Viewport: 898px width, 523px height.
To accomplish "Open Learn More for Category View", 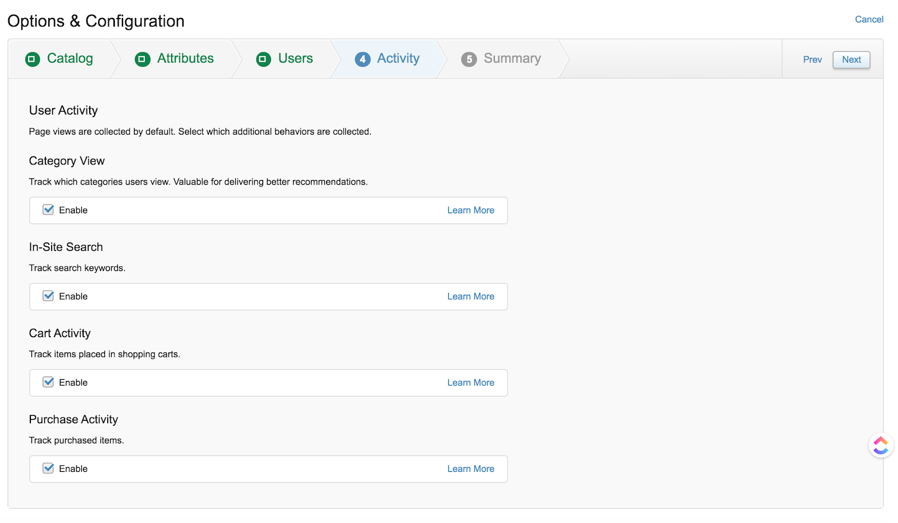I will (470, 210).
